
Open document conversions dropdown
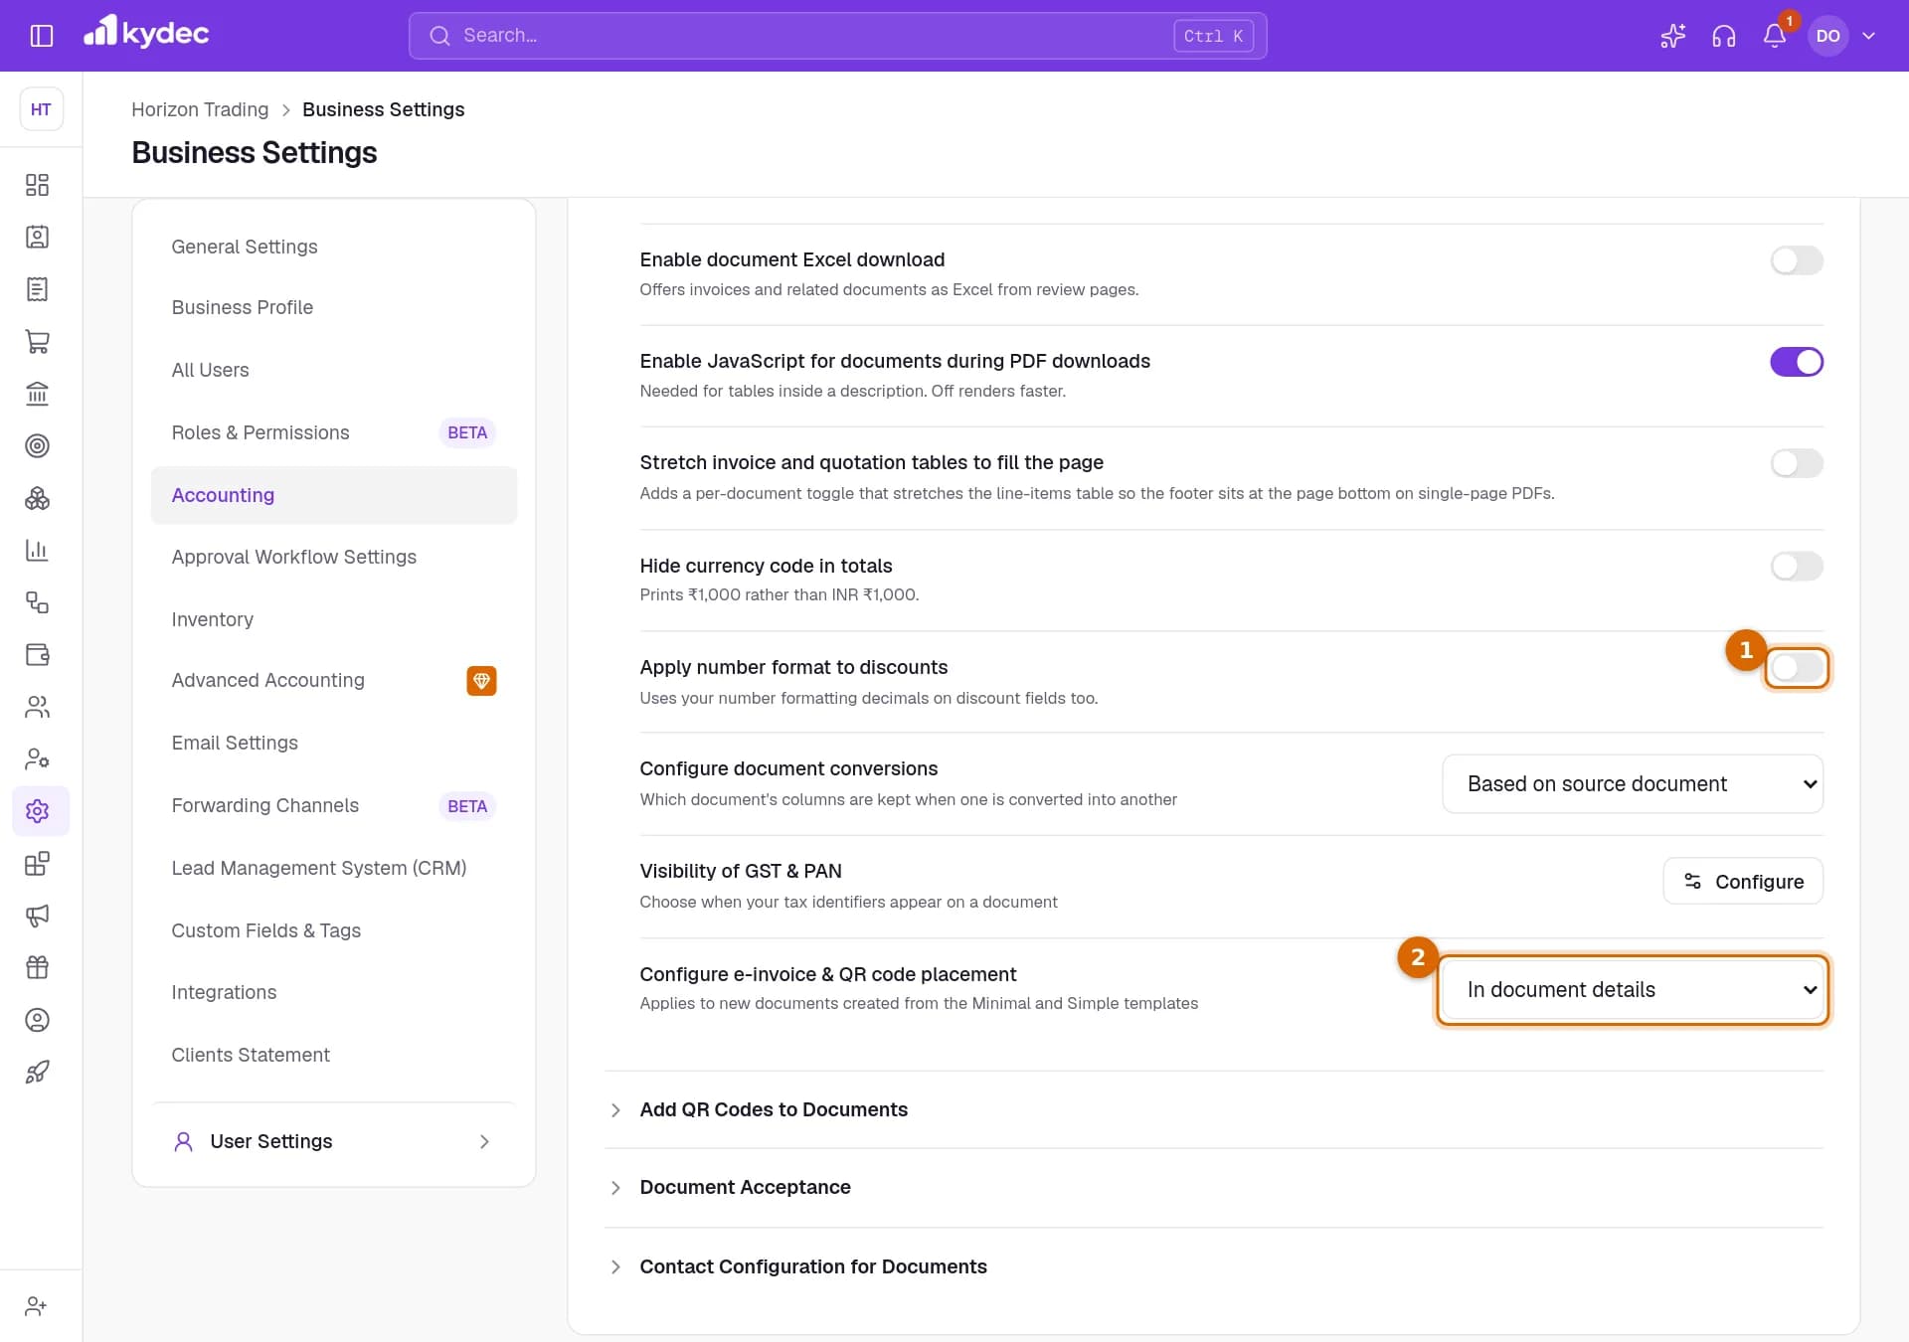tap(1633, 784)
